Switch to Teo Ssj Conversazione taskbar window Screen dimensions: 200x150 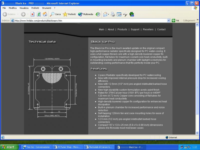[x=36, y=147]
